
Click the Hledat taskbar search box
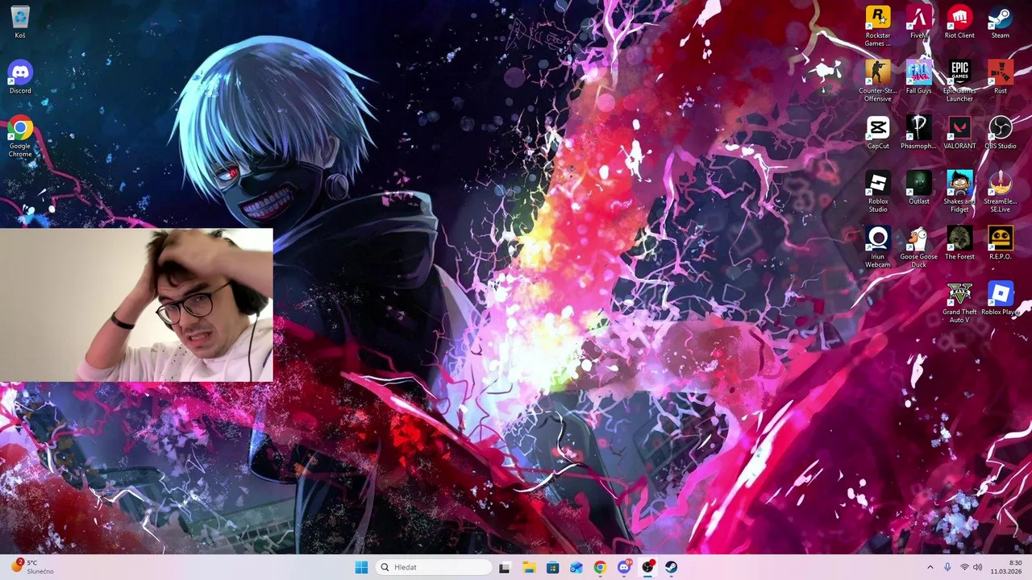(x=434, y=567)
